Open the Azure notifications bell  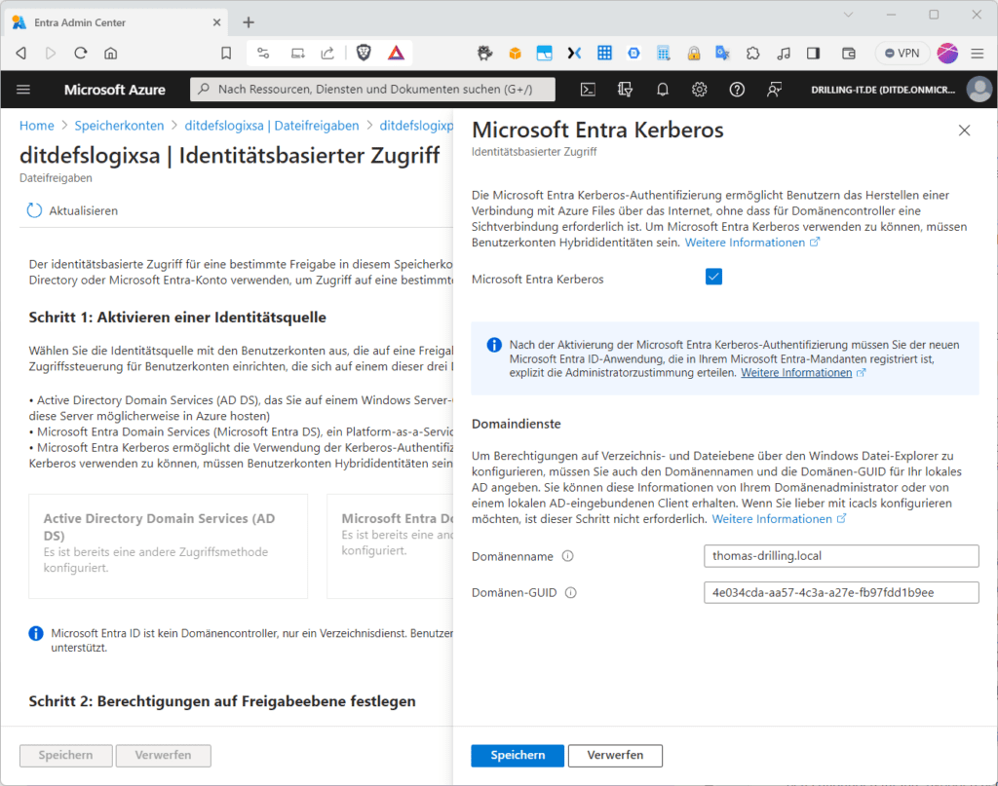click(663, 90)
